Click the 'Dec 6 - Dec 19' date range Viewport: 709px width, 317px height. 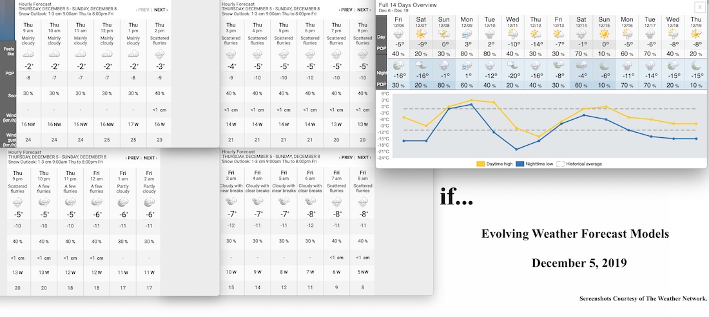click(x=394, y=10)
